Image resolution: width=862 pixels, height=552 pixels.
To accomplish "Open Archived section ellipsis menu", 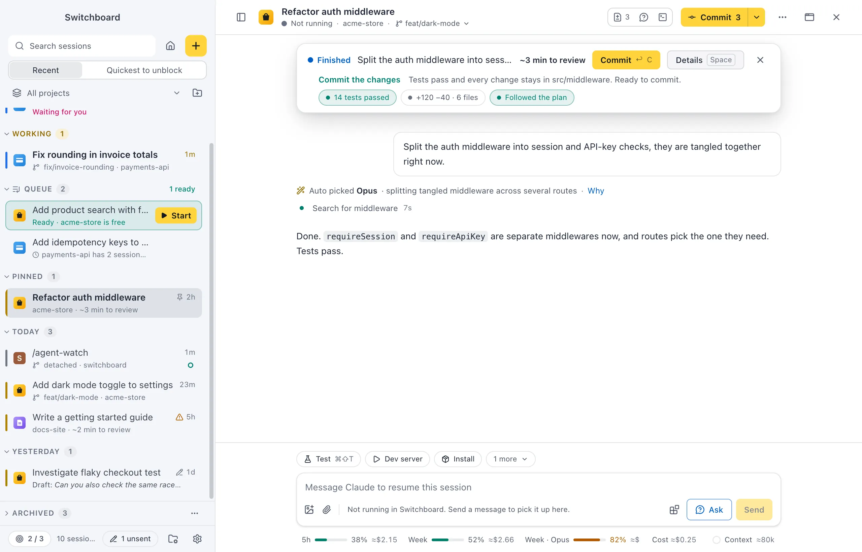I will pos(194,513).
